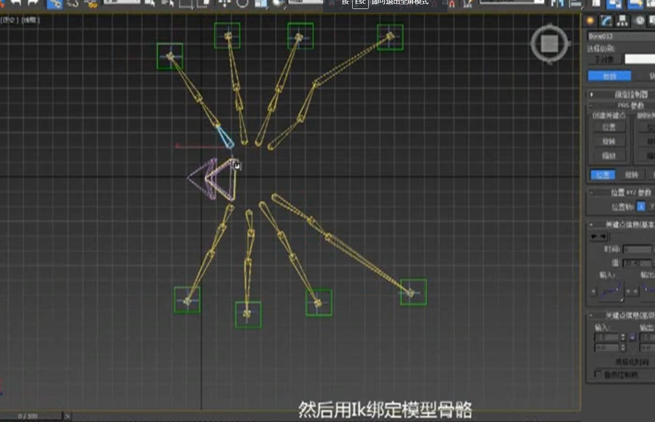Select the blue 参数 parameters button
This screenshot has width=655, height=422.
tap(609, 76)
